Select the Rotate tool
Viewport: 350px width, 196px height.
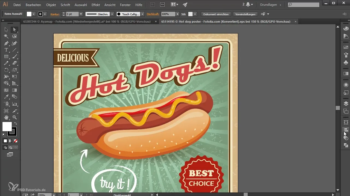pos(6,70)
